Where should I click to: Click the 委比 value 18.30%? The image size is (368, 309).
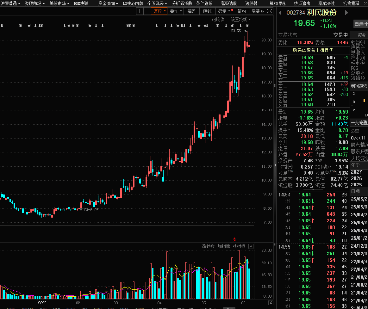tap(305, 42)
